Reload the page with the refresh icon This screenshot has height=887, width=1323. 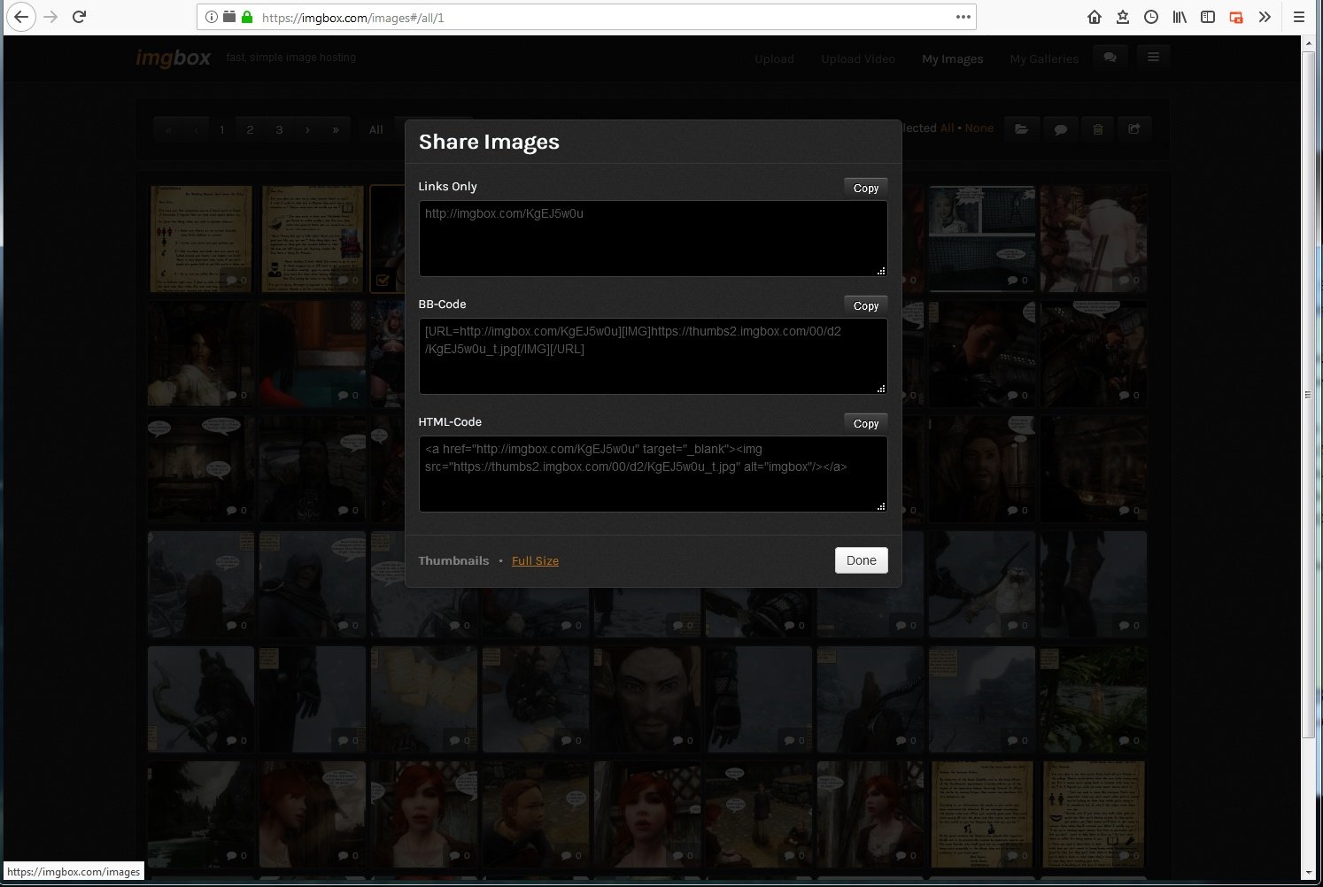(79, 17)
